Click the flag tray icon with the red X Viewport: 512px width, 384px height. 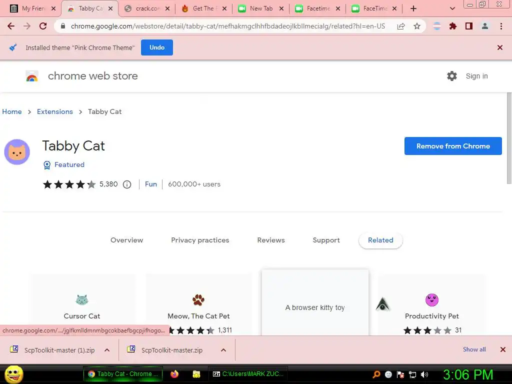(x=400, y=374)
